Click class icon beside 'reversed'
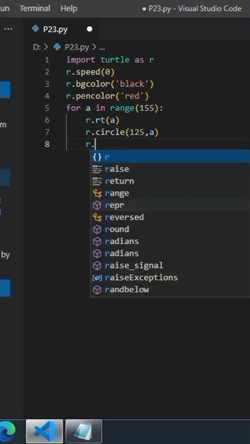The image size is (250, 444). (97, 218)
